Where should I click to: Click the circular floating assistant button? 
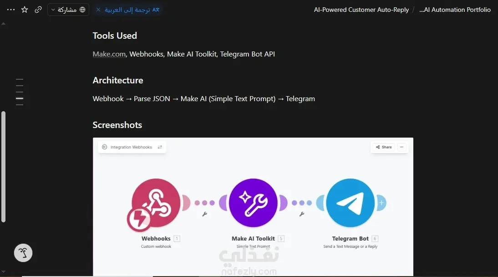pos(23,253)
